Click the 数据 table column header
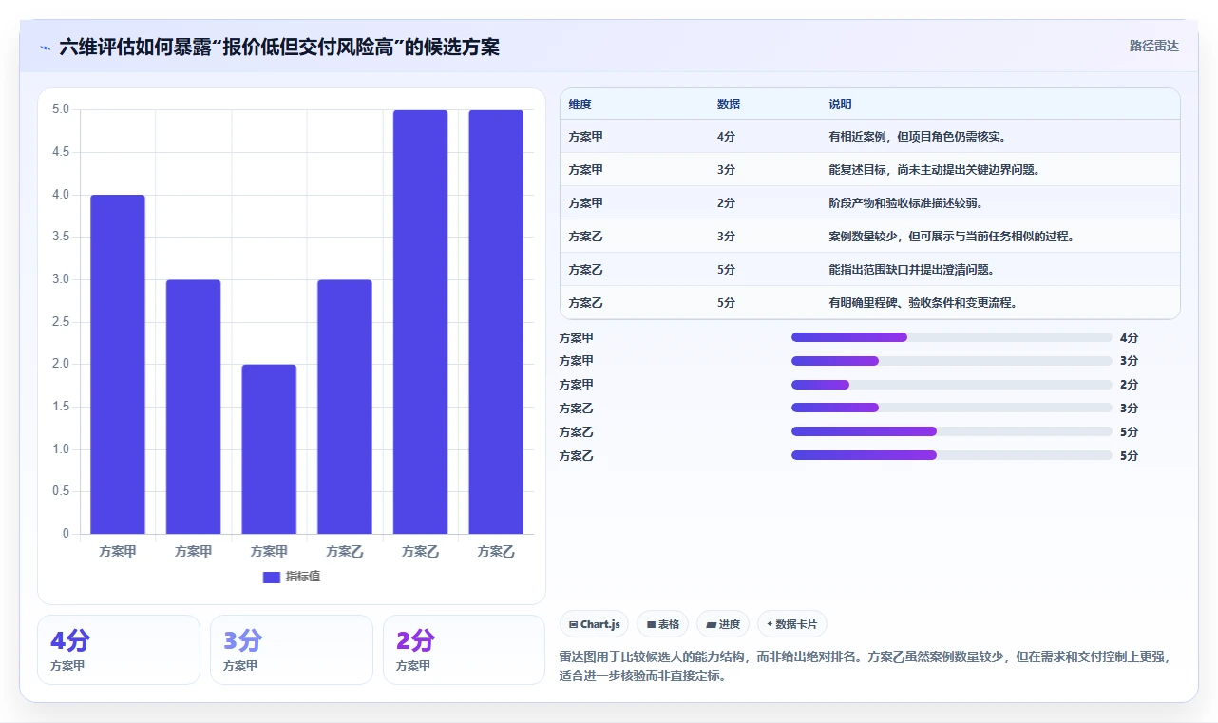Image resolution: width=1218 pixels, height=723 pixels. click(x=729, y=105)
